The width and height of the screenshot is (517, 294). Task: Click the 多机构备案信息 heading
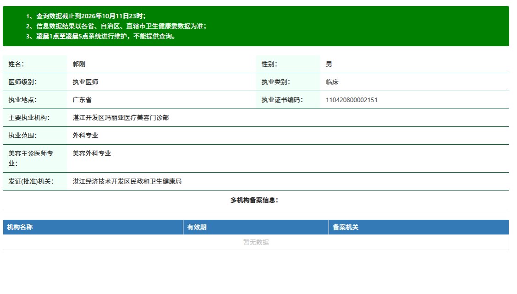pos(254,200)
